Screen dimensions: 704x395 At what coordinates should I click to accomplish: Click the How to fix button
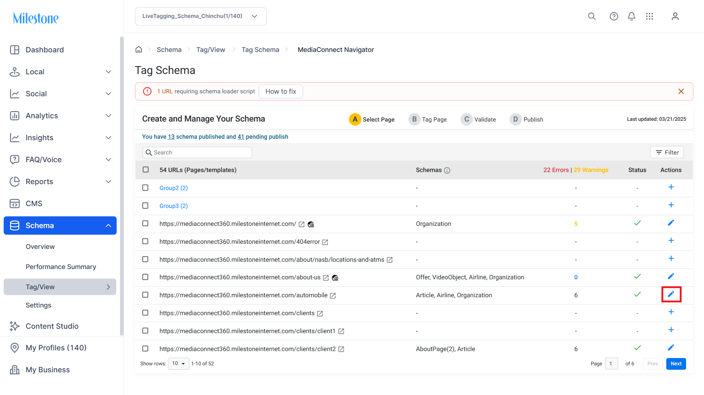(x=281, y=92)
